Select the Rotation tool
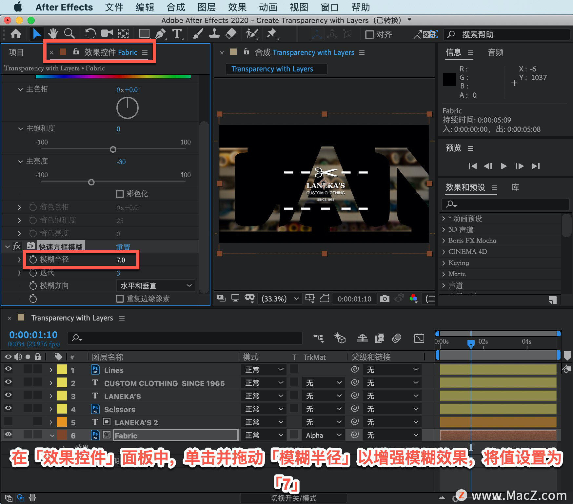This screenshot has width=573, height=504. click(x=90, y=34)
